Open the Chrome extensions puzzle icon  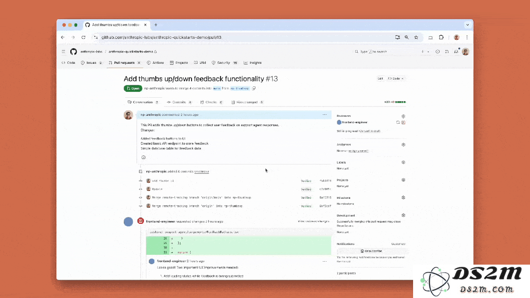[441, 37]
